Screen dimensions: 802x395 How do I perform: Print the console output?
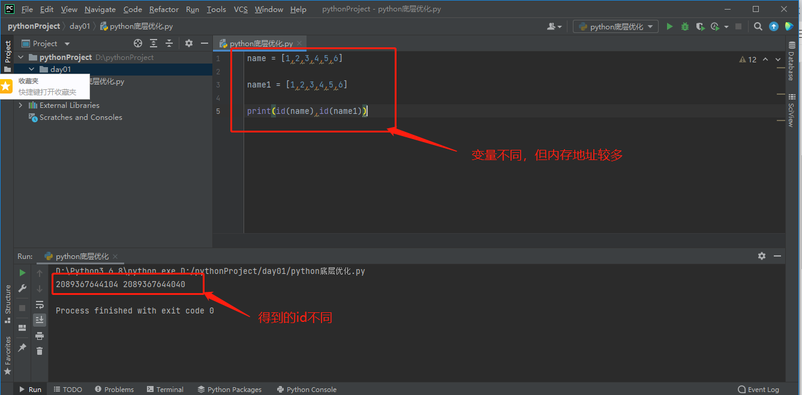40,336
